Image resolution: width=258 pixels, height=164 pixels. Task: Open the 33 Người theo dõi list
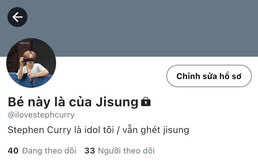120,151
